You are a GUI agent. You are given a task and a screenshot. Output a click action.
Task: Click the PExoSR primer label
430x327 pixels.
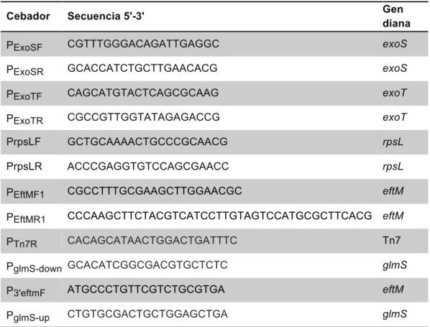coord(25,70)
